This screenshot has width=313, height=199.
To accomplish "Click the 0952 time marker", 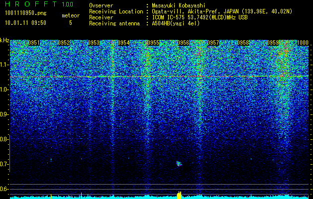I will point(64,43).
